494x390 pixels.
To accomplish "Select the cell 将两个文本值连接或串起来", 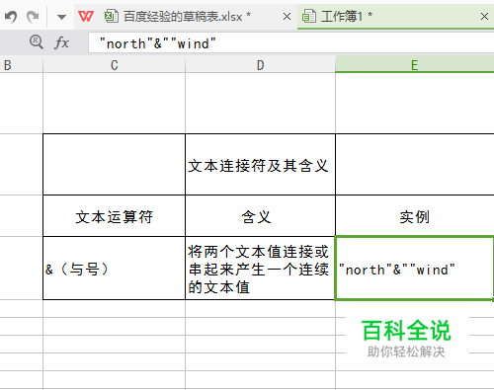I will tap(260, 269).
